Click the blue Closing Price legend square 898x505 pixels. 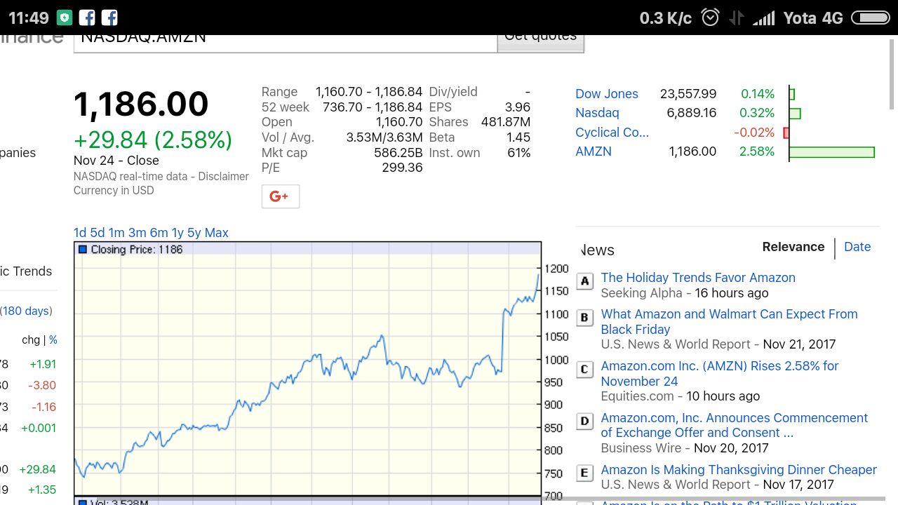pos(83,250)
